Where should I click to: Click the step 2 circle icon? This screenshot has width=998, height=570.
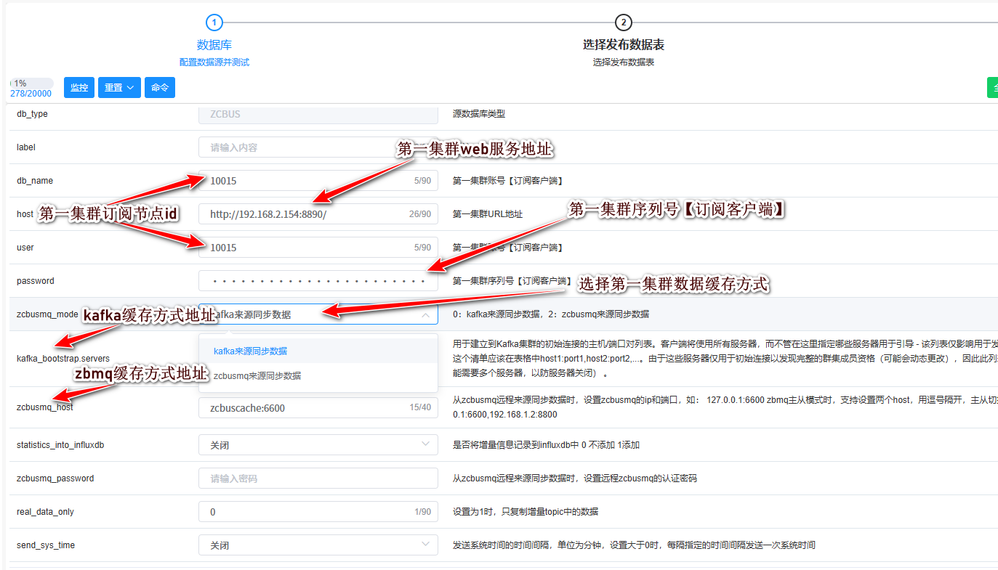(623, 23)
